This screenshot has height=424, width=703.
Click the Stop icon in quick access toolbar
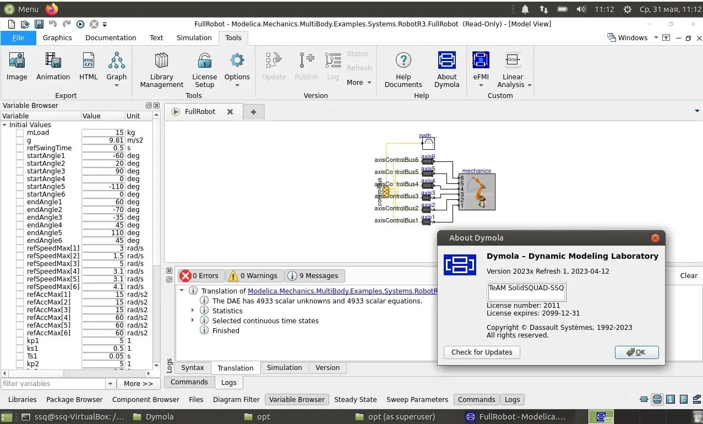coord(94,24)
